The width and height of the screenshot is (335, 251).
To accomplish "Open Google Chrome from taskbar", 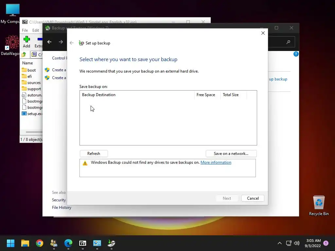I will [x=40, y=243].
